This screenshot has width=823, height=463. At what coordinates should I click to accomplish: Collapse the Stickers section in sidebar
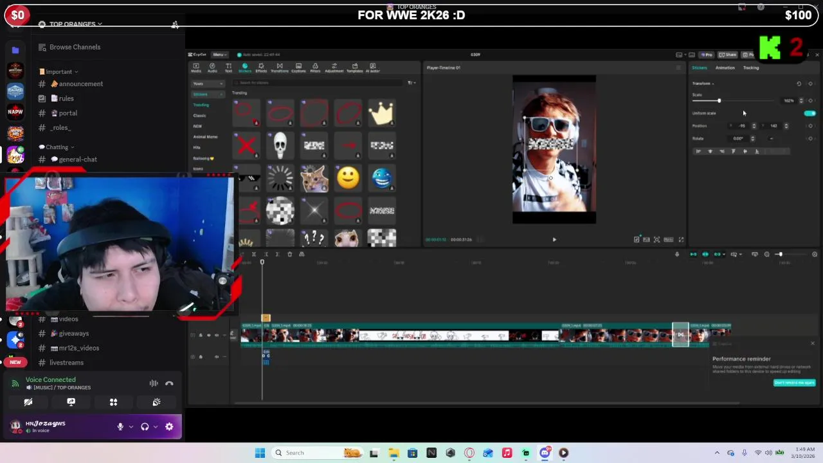click(x=208, y=95)
